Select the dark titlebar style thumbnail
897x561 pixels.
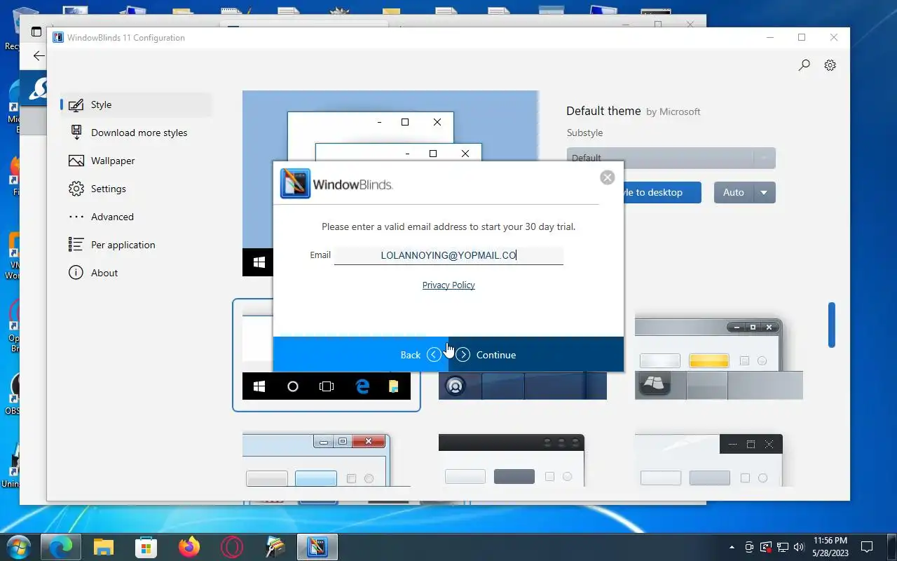click(x=512, y=459)
